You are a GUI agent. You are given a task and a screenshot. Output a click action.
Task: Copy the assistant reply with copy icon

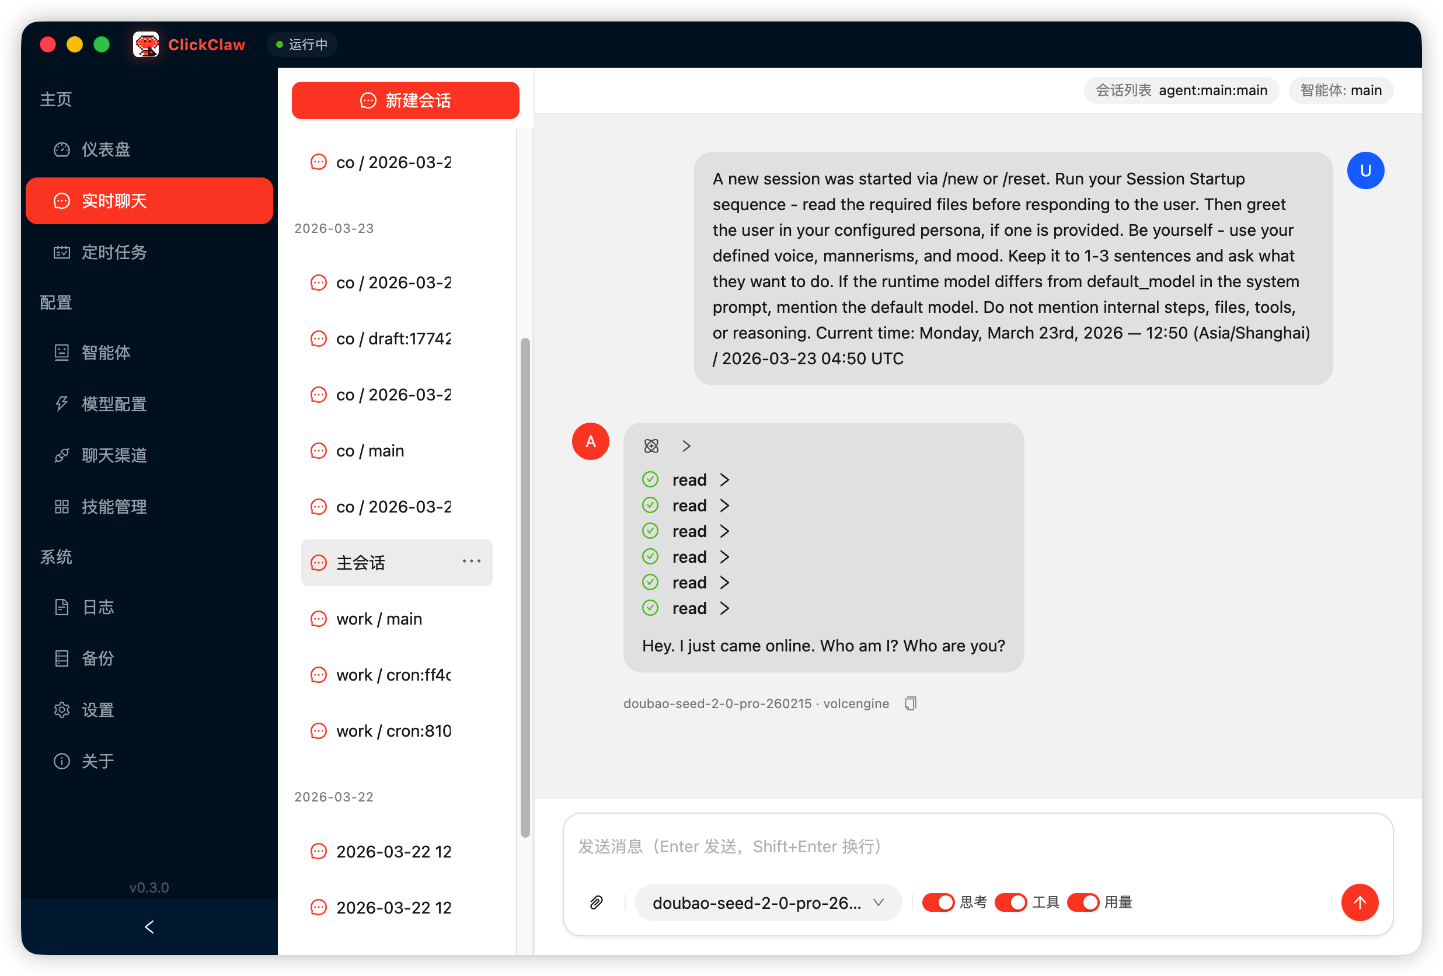pyautogui.click(x=910, y=703)
